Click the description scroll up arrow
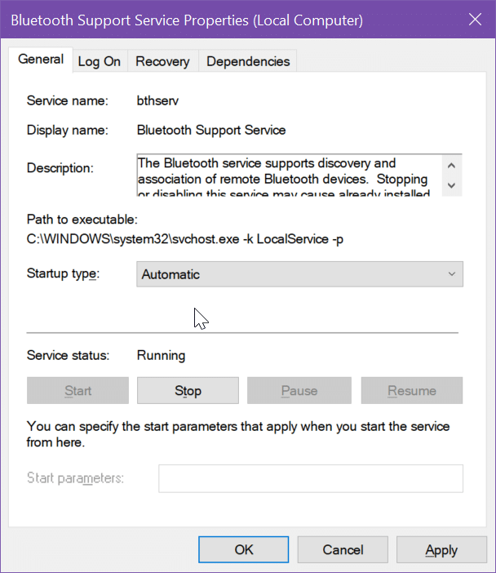 pos(451,166)
